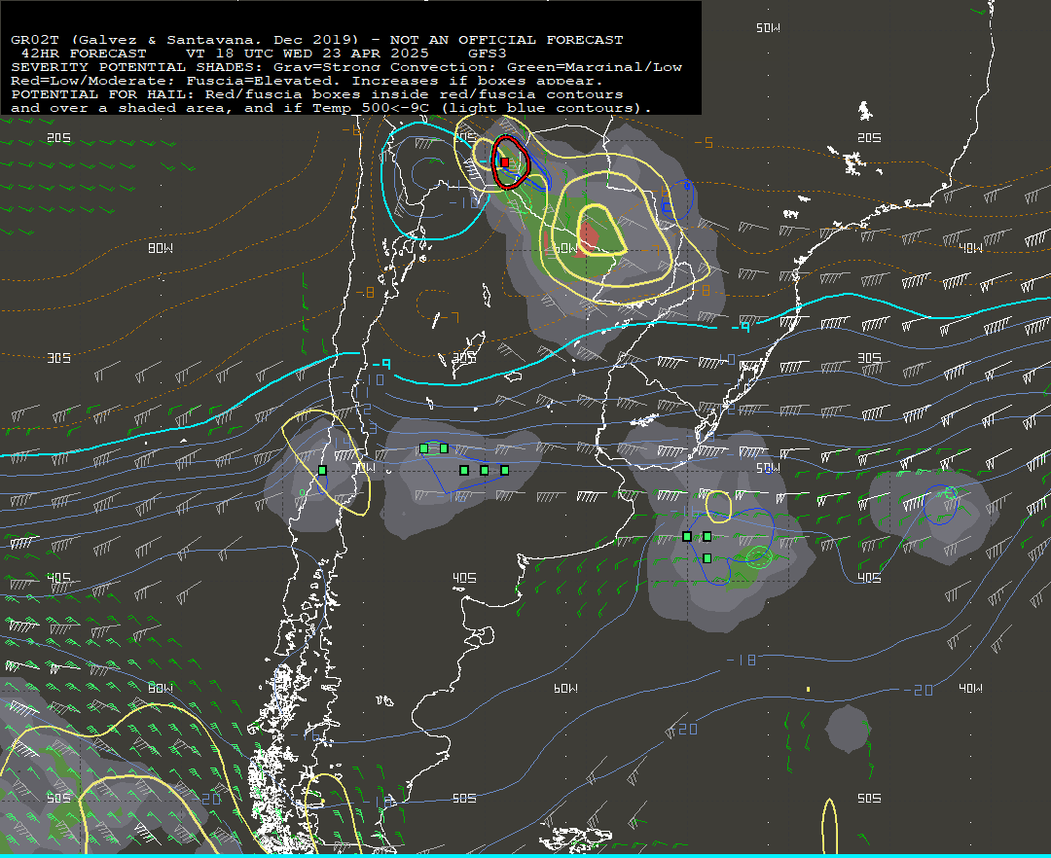1051x858 pixels.
Task: Click the POTENTIAL FOR HAIL legend line
Action: (x=316, y=94)
